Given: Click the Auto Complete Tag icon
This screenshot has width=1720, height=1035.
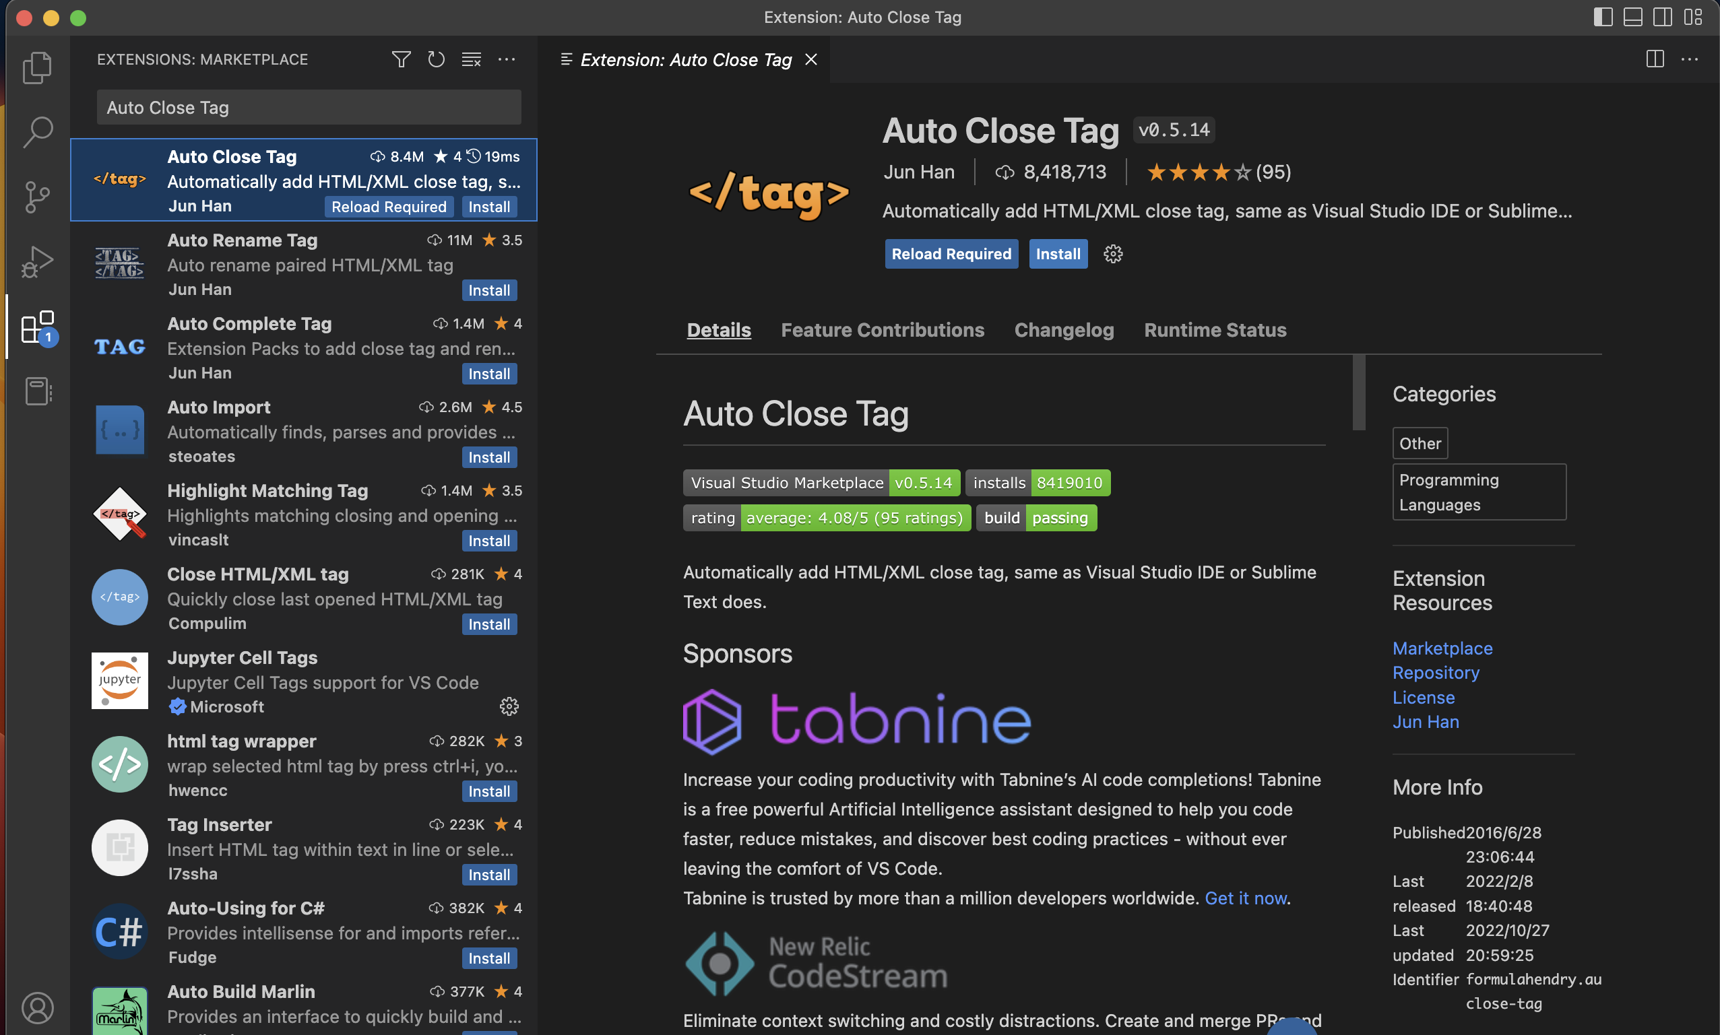Looking at the screenshot, I should 119,347.
